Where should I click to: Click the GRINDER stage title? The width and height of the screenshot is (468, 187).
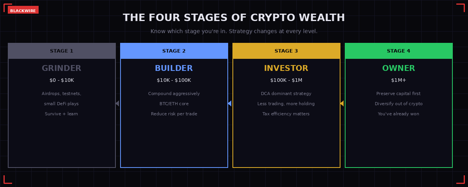[62, 69]
